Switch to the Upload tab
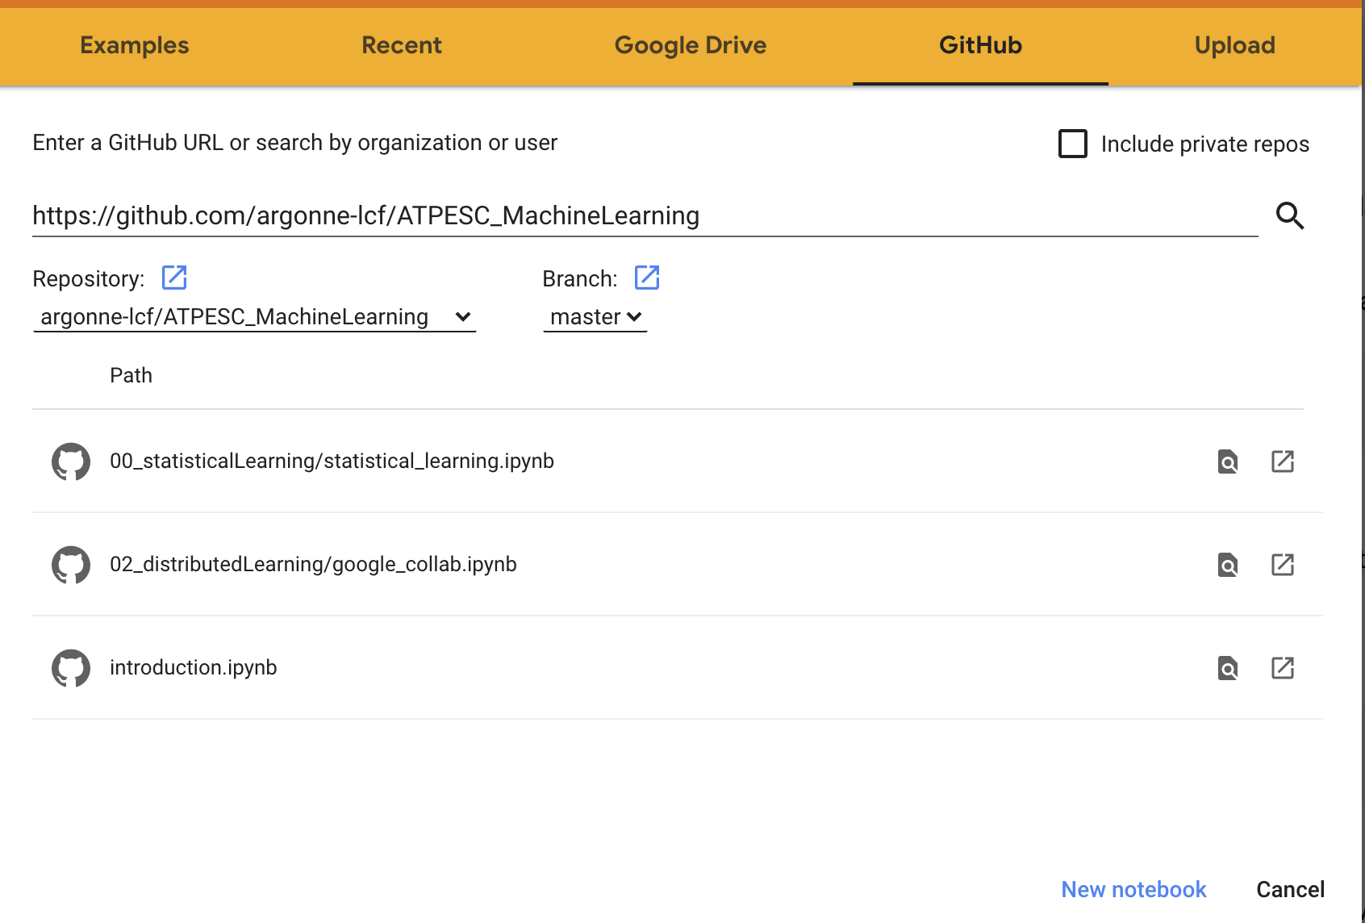Viewport: 1365px width, 923px height. pos(1234,45)
